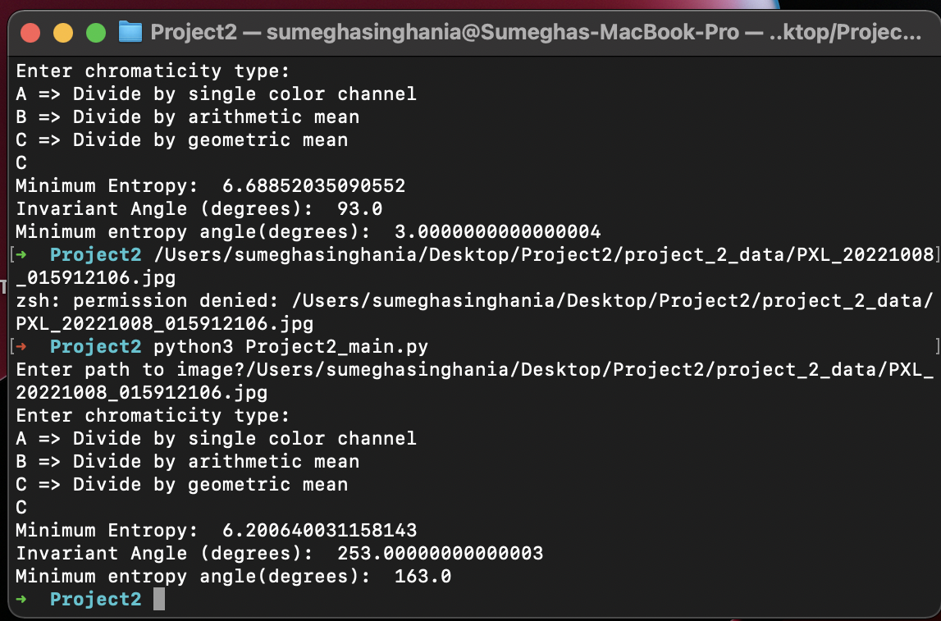
Task: Click the Minimum entropy angle 163.0 line
Action: click(x=233, y=577)
